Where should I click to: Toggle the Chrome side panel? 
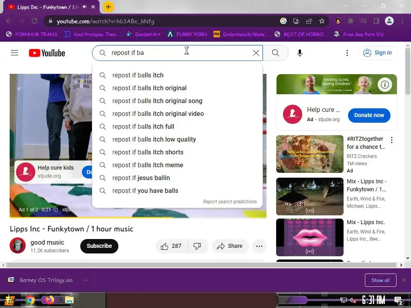click(x=376, y=21)
